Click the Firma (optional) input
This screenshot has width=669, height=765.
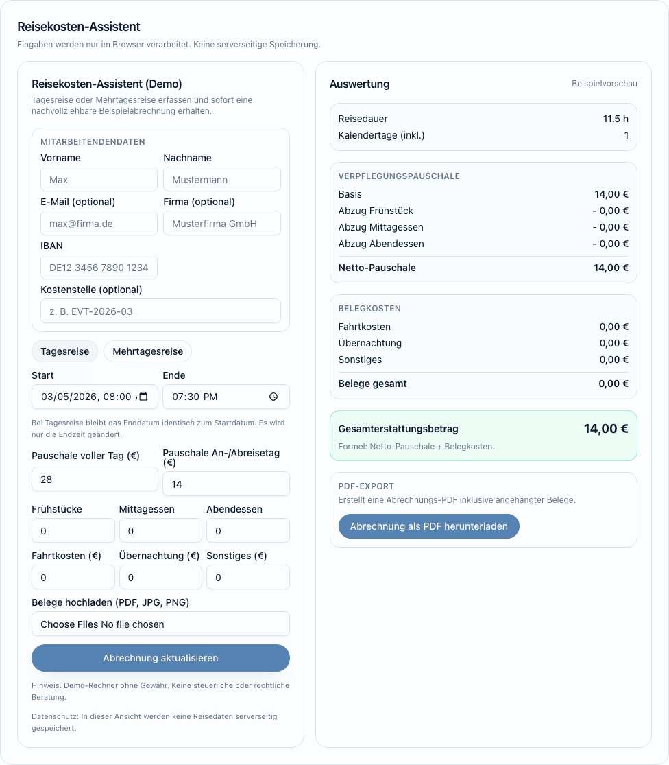[221, 224]
